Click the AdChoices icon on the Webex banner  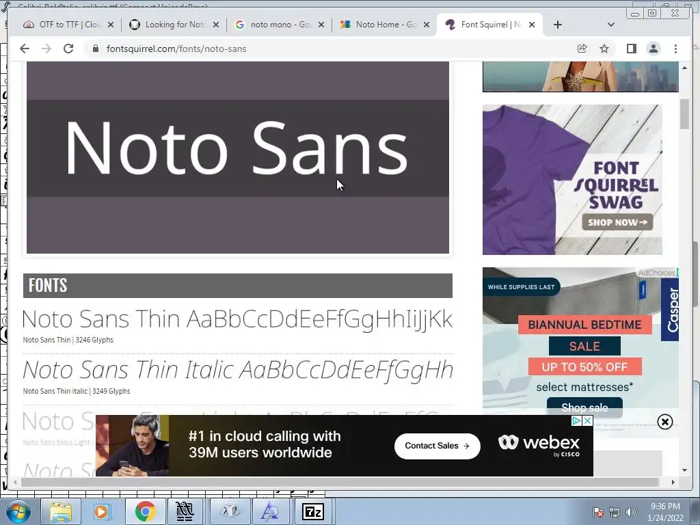point(577,420)
